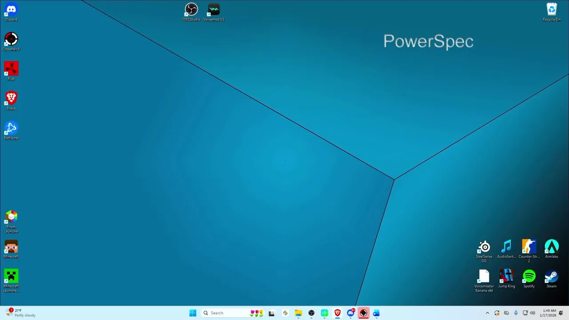Open the yellow sync-arrows taskbar app
Screen dimensions: 569x320
[285, 313]
